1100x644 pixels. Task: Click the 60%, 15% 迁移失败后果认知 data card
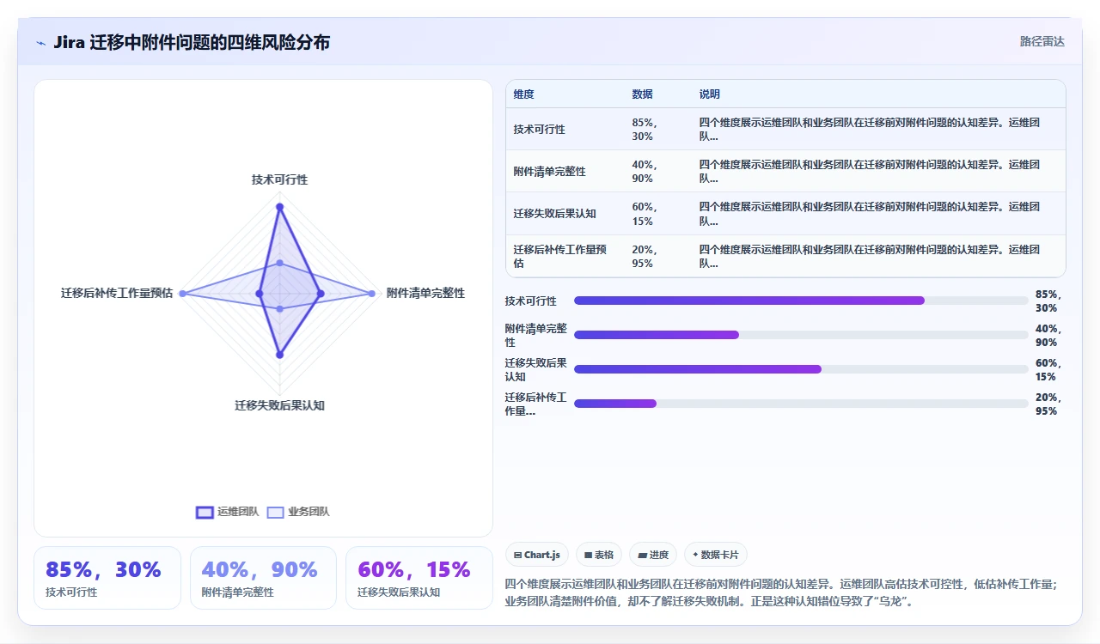click(419, 578)
